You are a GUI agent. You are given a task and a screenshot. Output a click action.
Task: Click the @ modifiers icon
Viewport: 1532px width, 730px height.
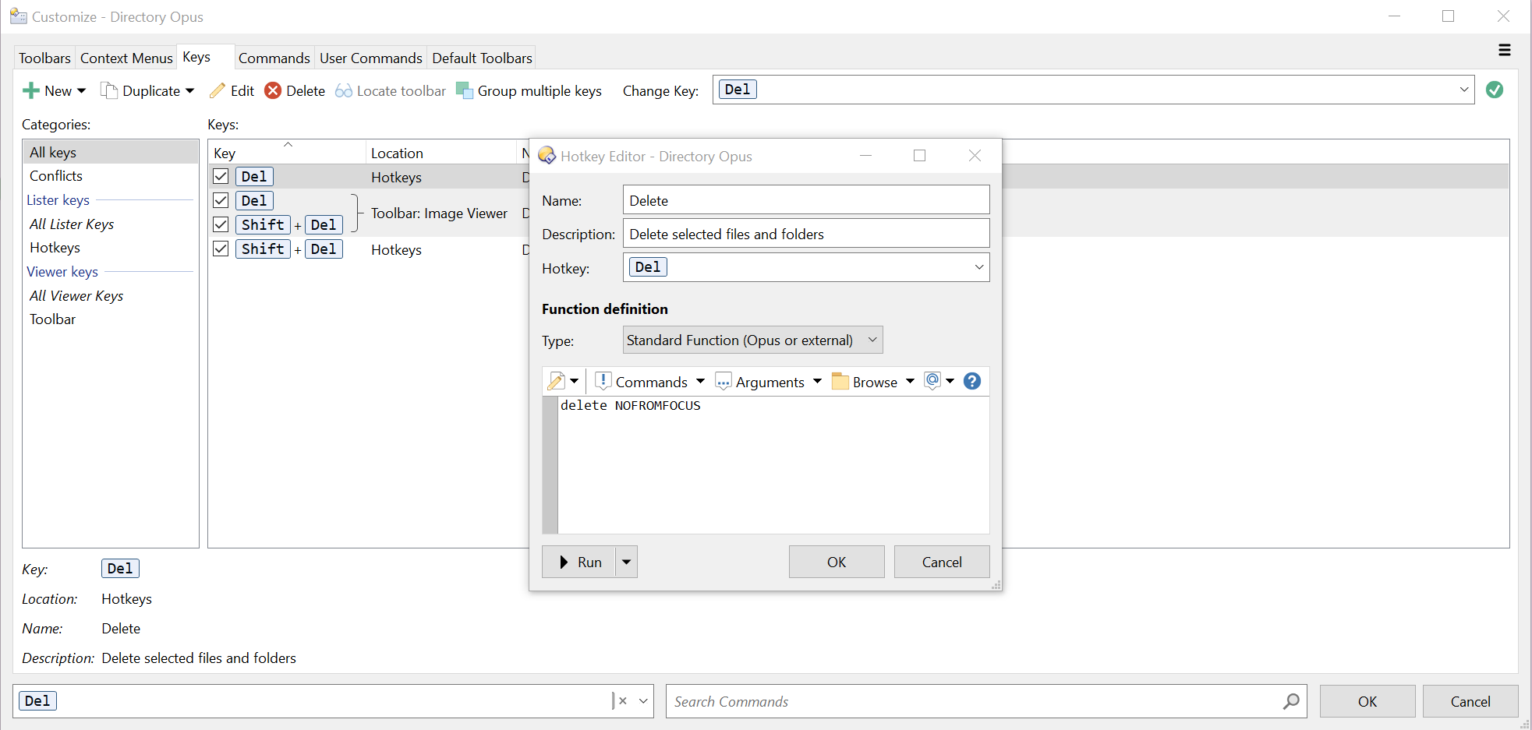tap(932, 381)
